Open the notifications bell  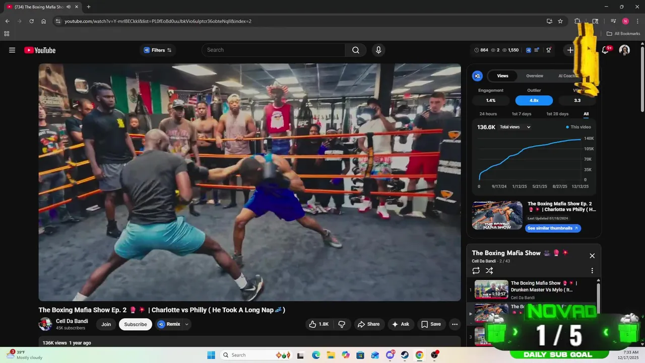[606, 50]
